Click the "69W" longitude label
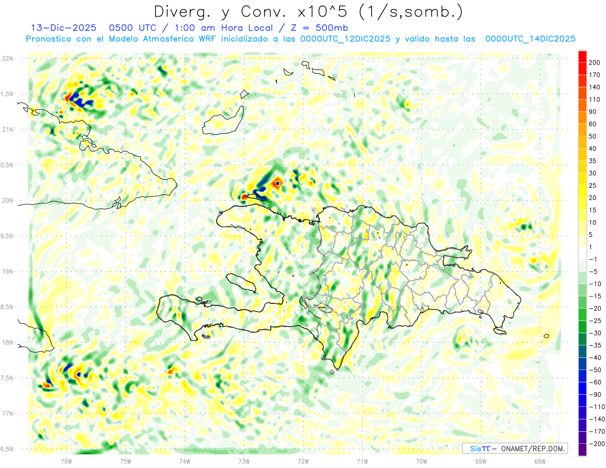This screenshot has width=606, height=468. click(x=480, y=460)
